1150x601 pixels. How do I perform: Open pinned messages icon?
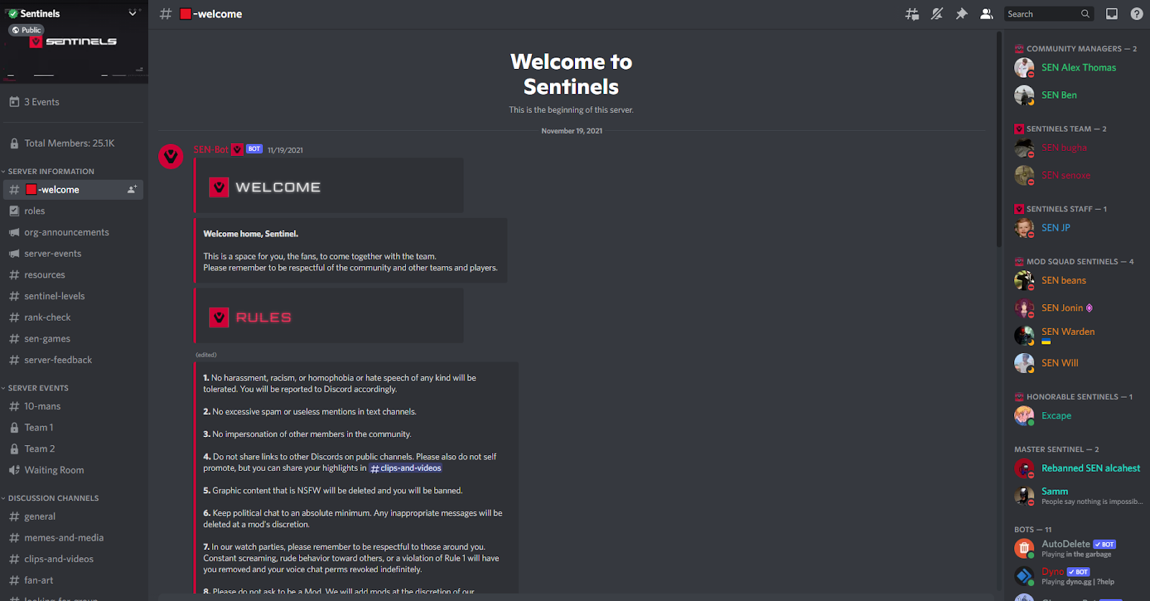[x=962, y=14]
